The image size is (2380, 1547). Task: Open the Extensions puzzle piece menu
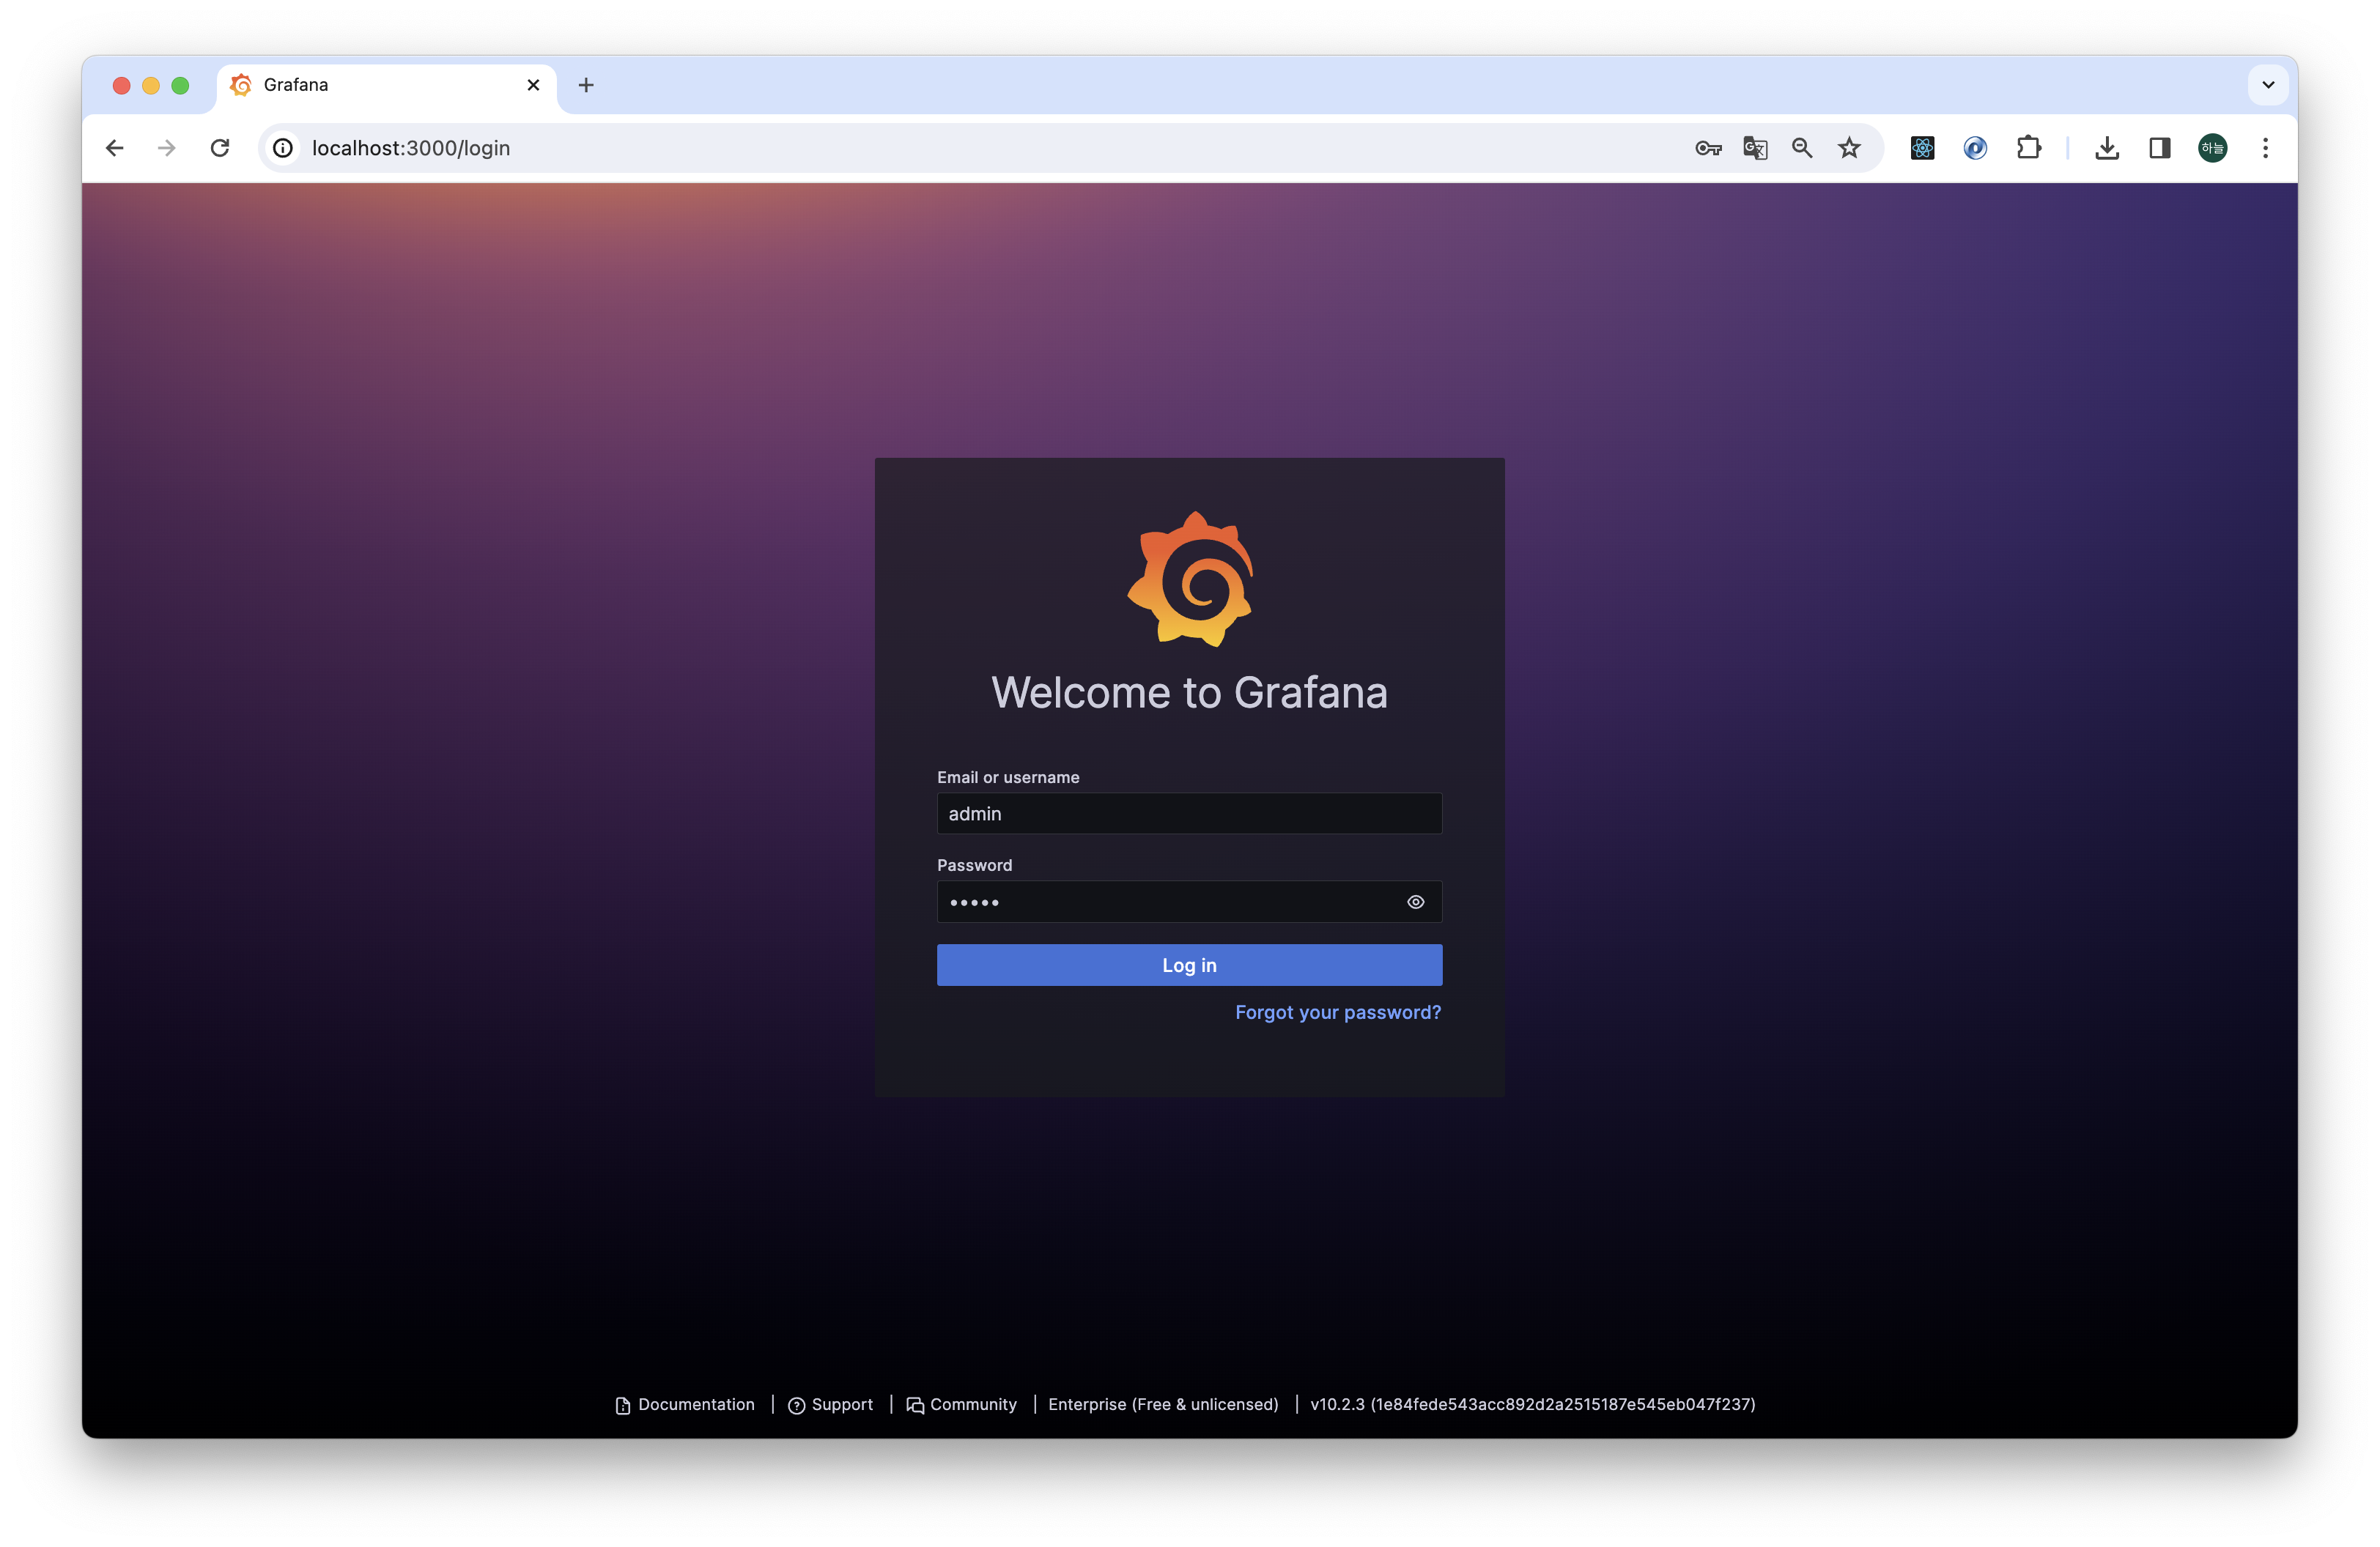coord(2028,148)
